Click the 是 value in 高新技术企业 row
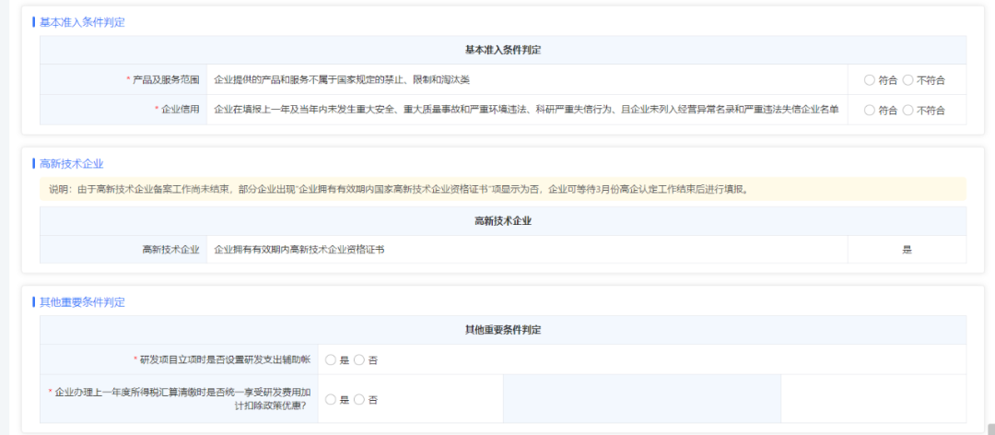Image resolution: width=995 pixels, height=435 pixels. [x=907, y=250]
